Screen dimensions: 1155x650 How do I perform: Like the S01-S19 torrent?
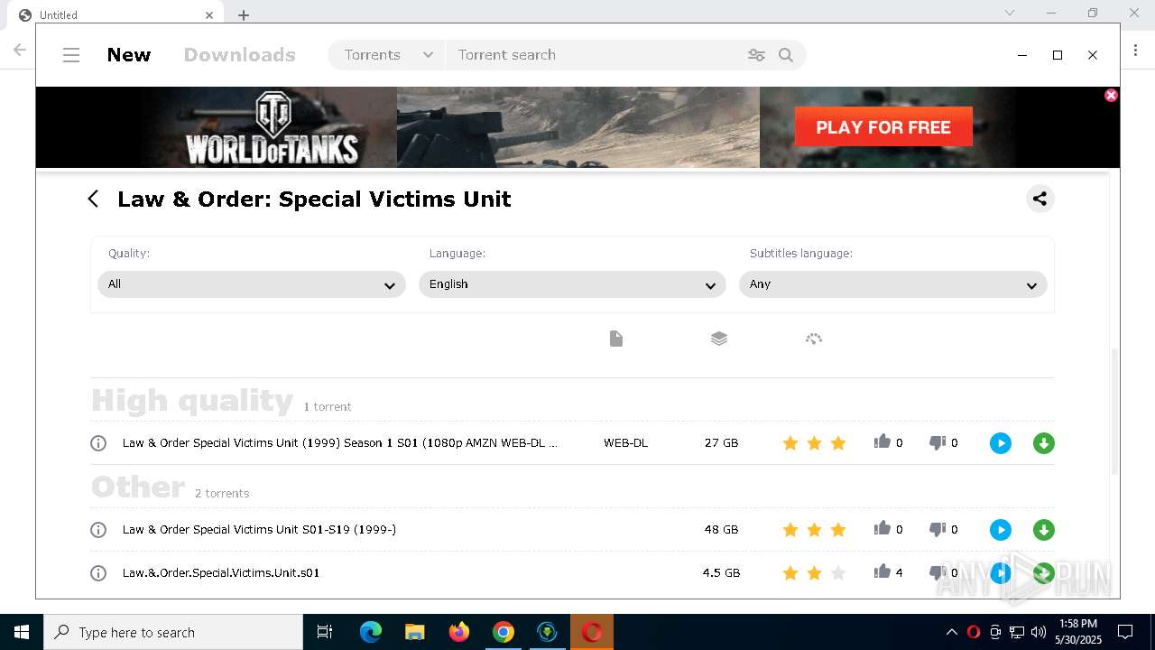pyautogui.click(x=882, y=528)
